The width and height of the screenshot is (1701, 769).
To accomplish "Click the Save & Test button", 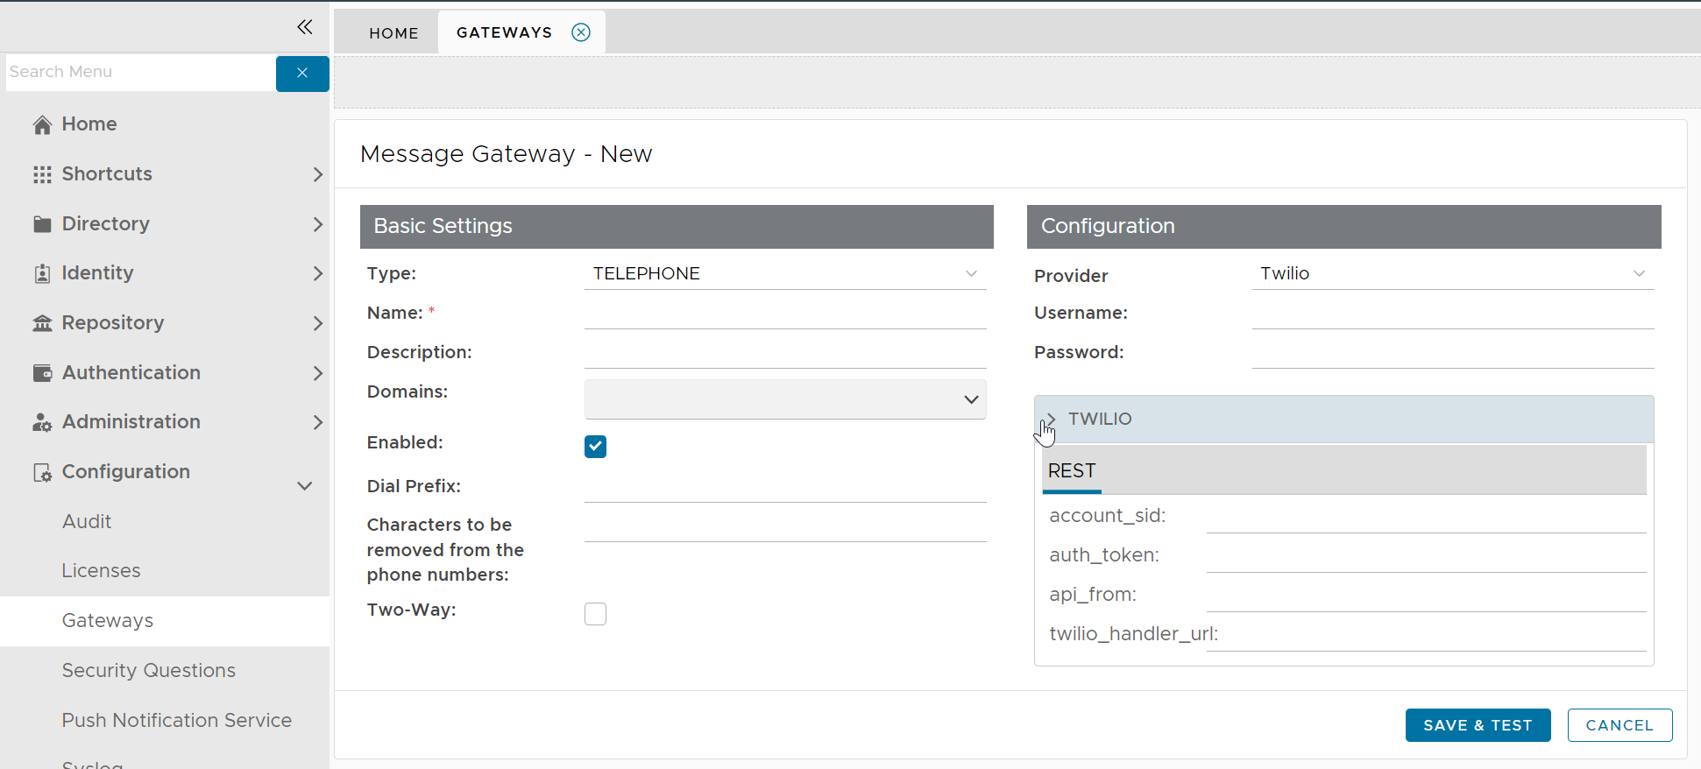I will click(1478, 725).
